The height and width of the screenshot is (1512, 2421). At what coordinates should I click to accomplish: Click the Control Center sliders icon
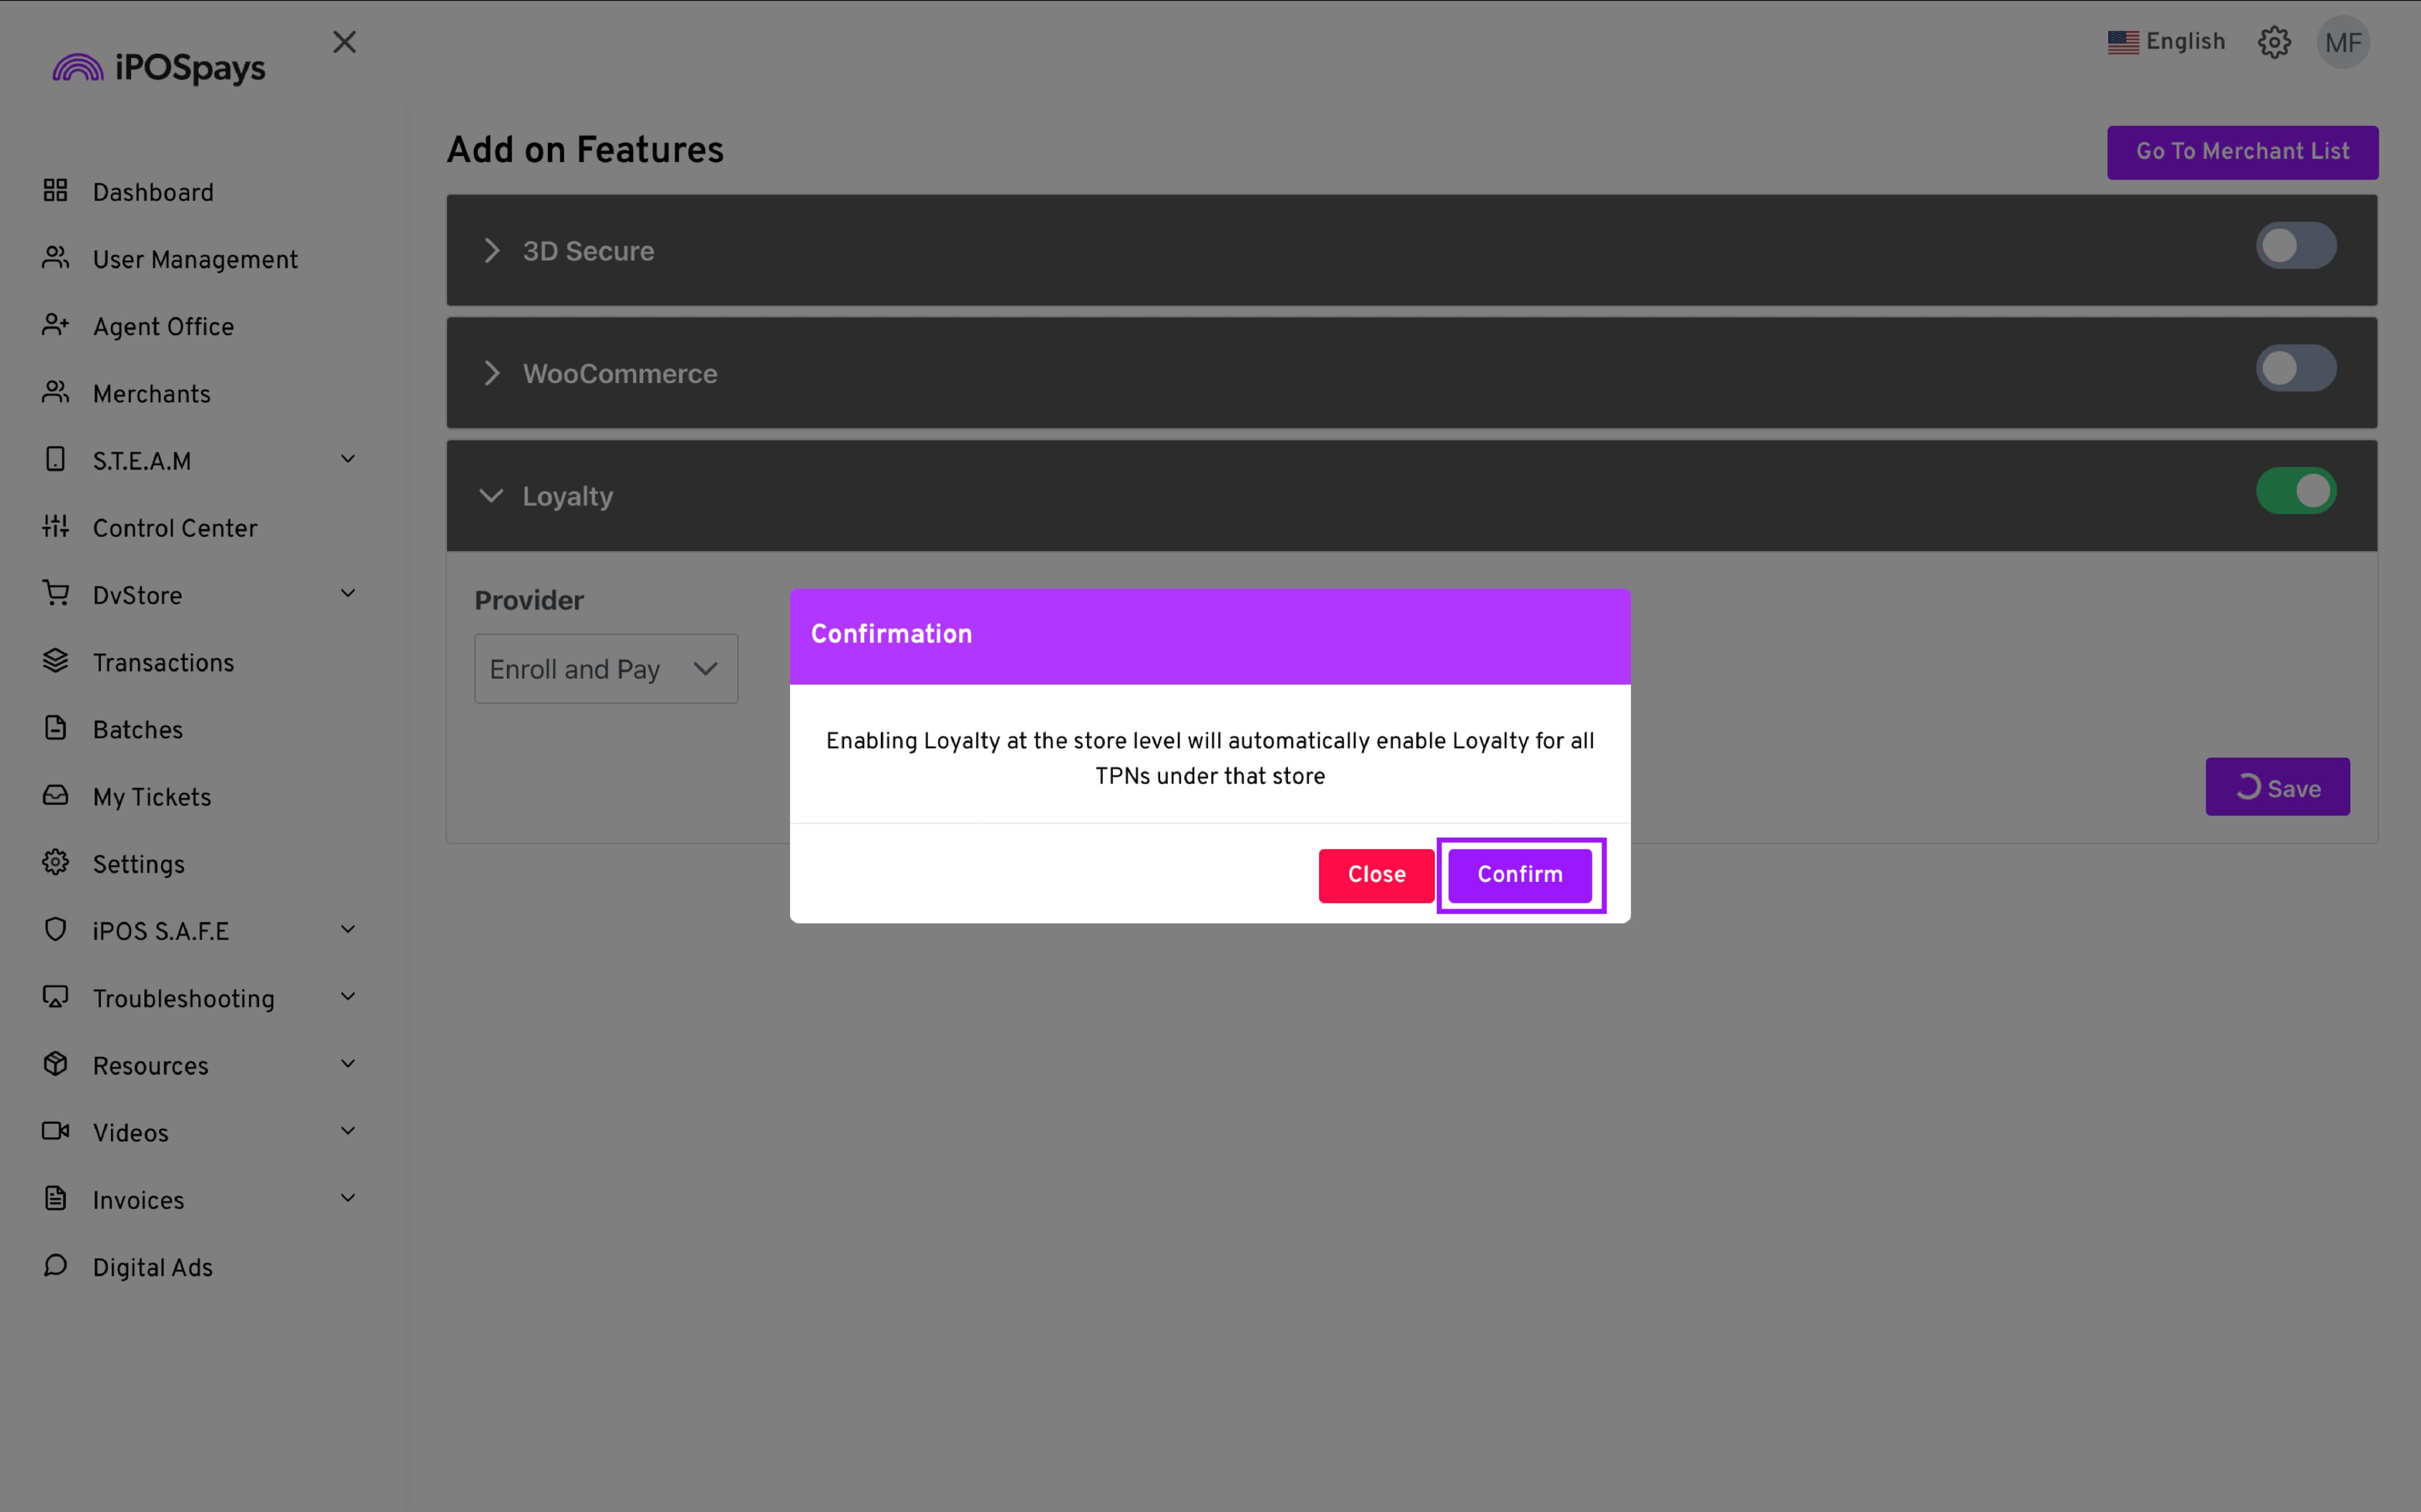tap(55, 526)
